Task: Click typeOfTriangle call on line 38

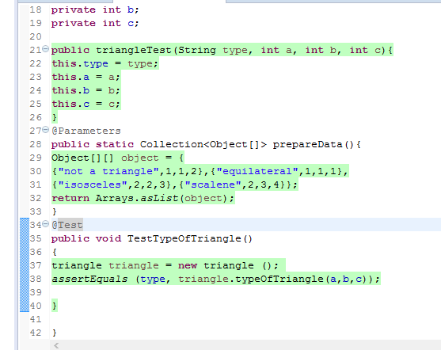Action: [x=279, y=279]
